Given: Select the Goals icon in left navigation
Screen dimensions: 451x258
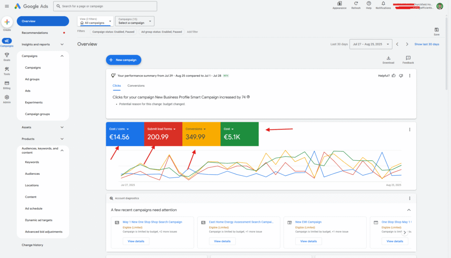Looking at the screenshot, I should (7, 55).
